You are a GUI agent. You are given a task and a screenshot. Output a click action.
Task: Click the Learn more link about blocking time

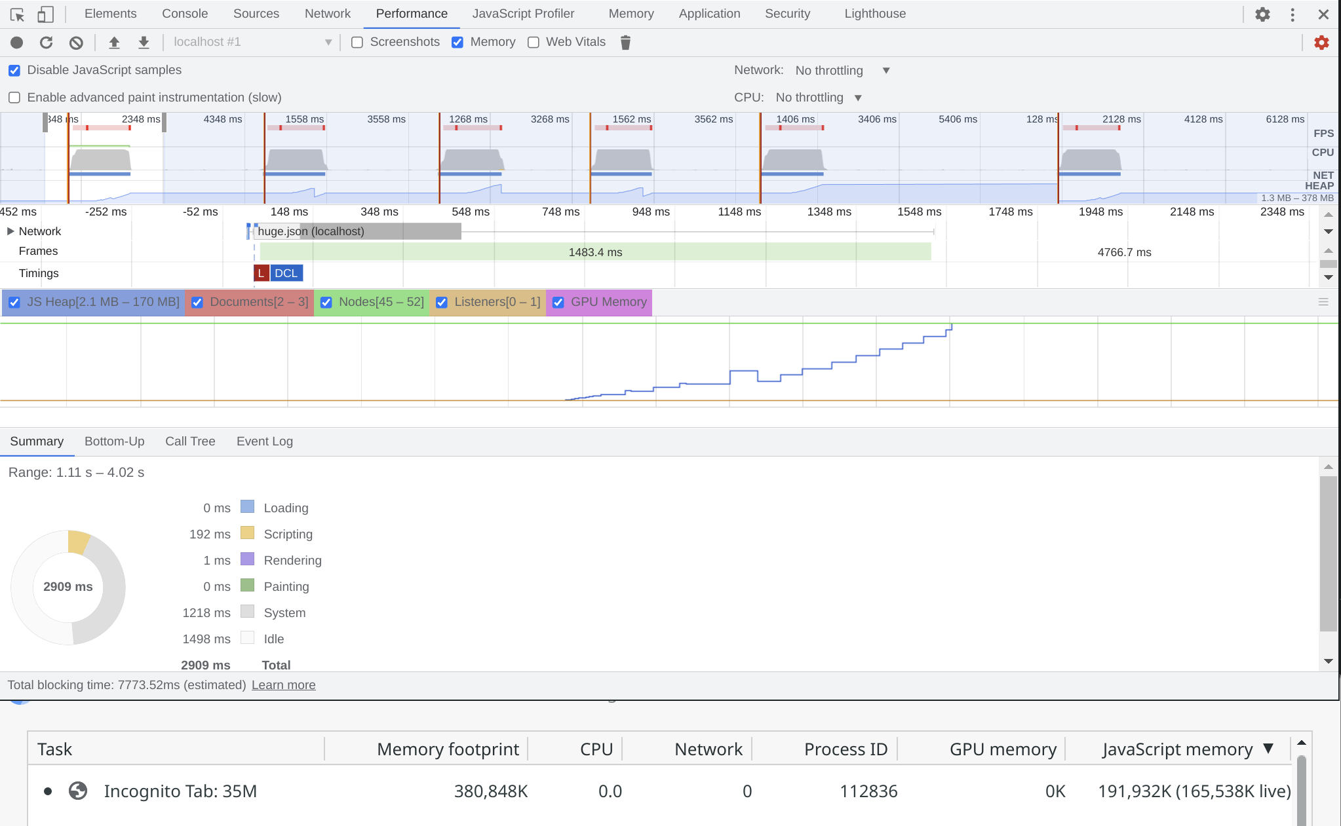(283, 685)
